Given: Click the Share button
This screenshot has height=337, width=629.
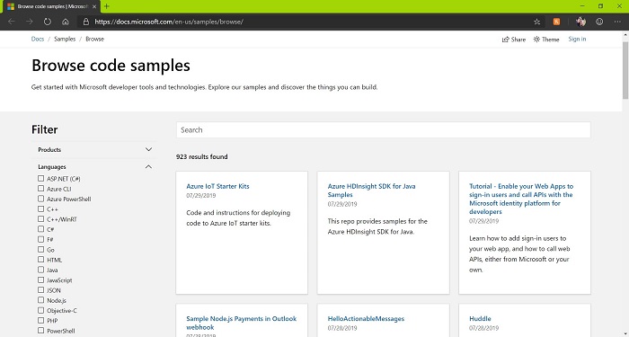Looking at the screenshot, I should (x=514, y=40).
